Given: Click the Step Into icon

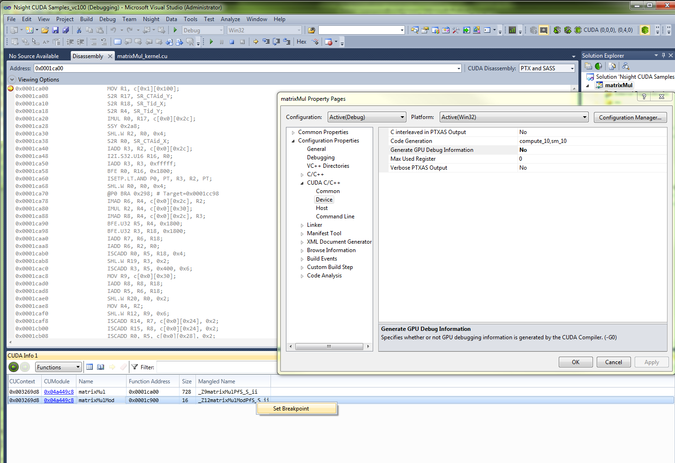Looking at the screenshot, I should tap(266, 42).
